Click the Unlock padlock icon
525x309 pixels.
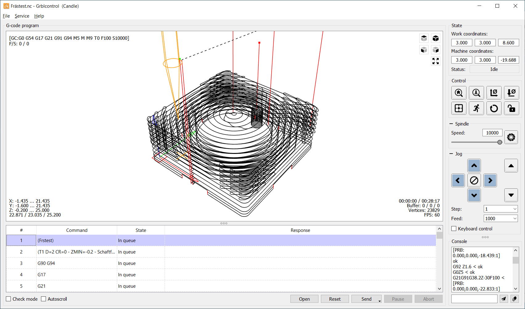tap(511, 108)
